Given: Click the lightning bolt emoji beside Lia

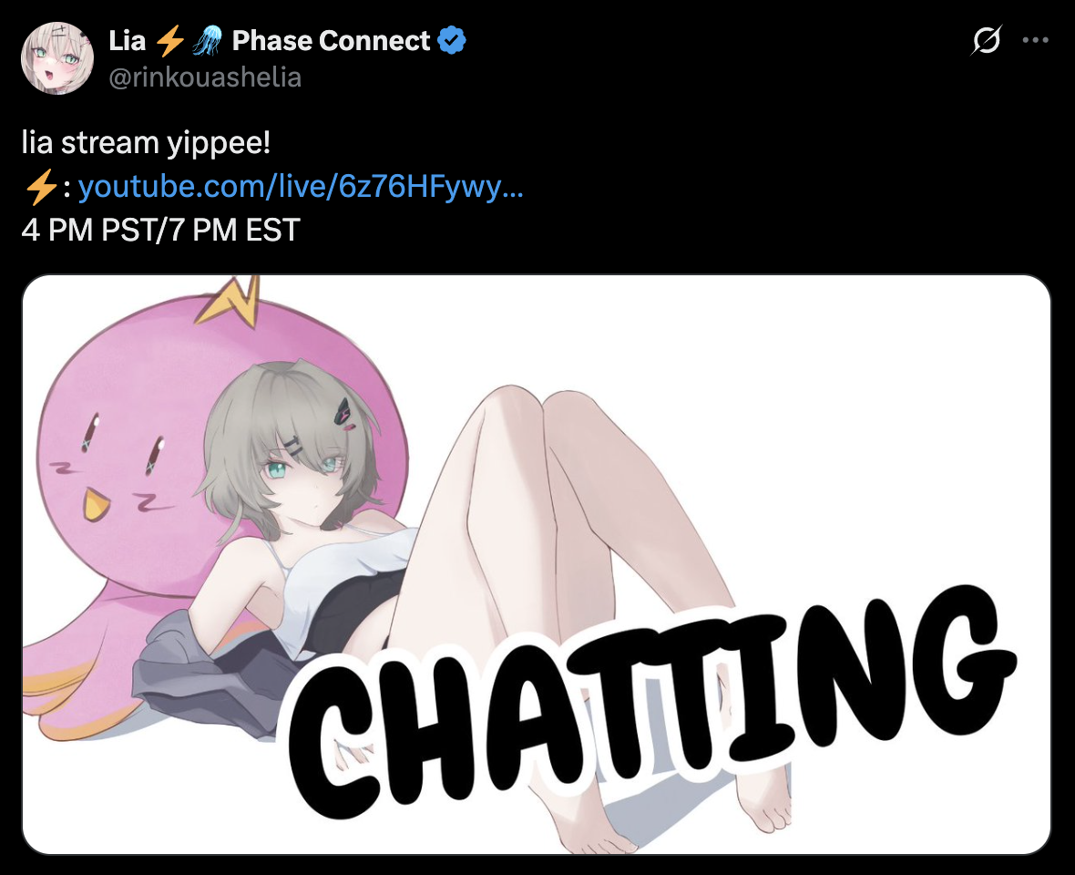Looking at the screenshot, I should point(169,40).
